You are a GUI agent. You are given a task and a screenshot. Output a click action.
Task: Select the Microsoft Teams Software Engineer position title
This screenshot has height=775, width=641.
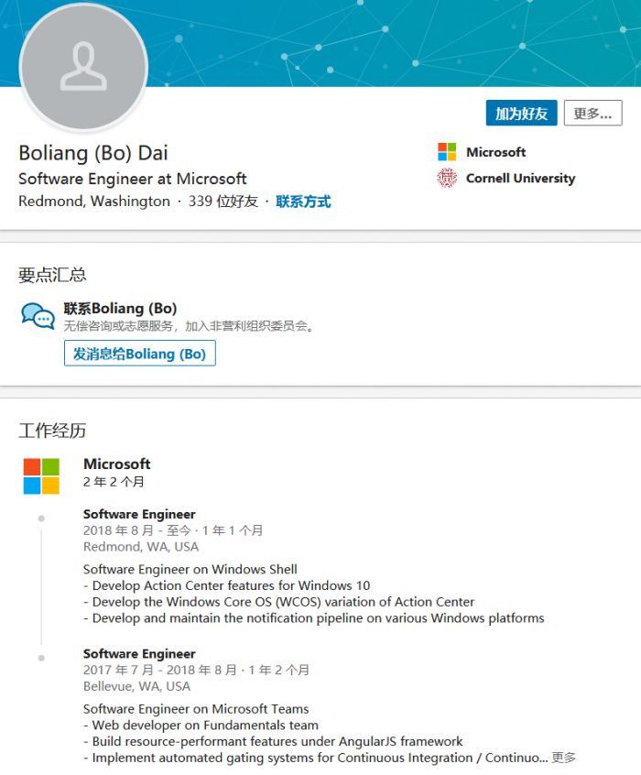click(139, 653)
